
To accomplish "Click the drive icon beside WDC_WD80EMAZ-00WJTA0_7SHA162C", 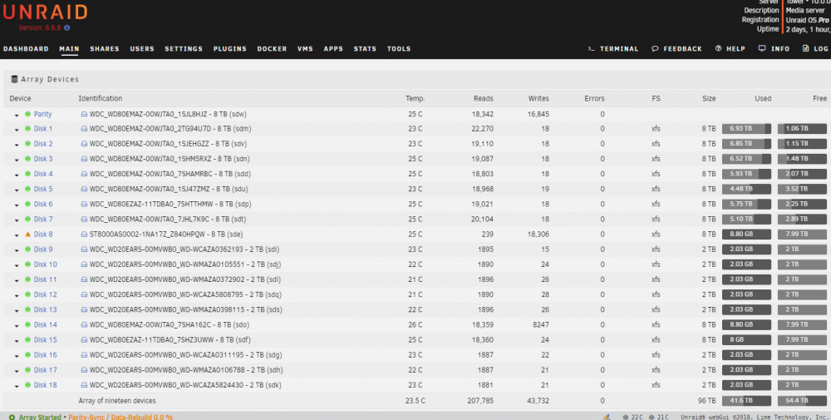I will pyautogui.click(x=84, y=324).
